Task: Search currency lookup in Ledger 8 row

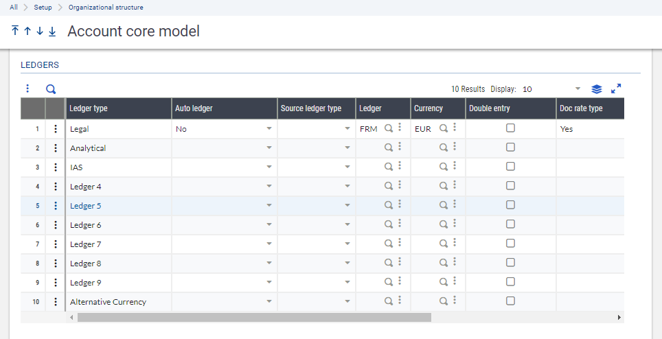Action: click(x=444, y=263)
